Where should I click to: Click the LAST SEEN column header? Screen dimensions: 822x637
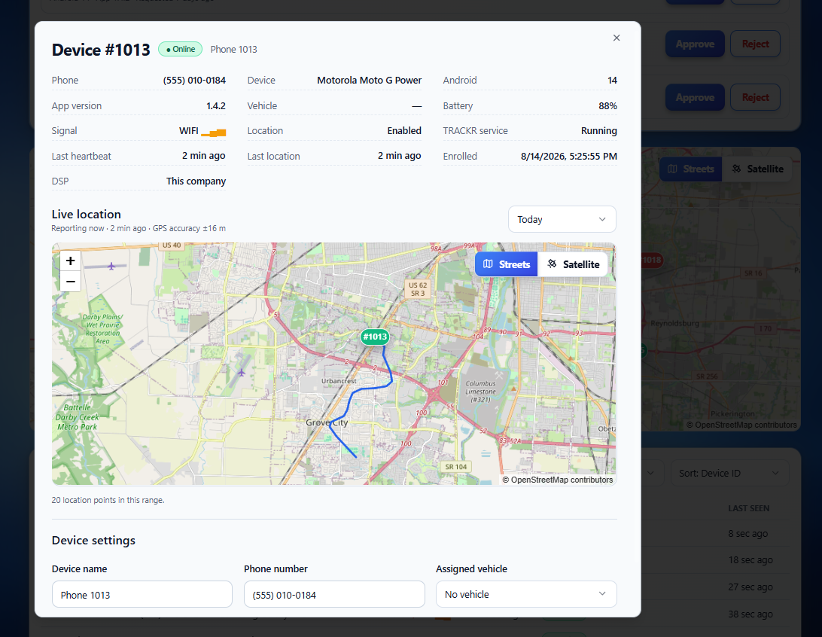748,508
